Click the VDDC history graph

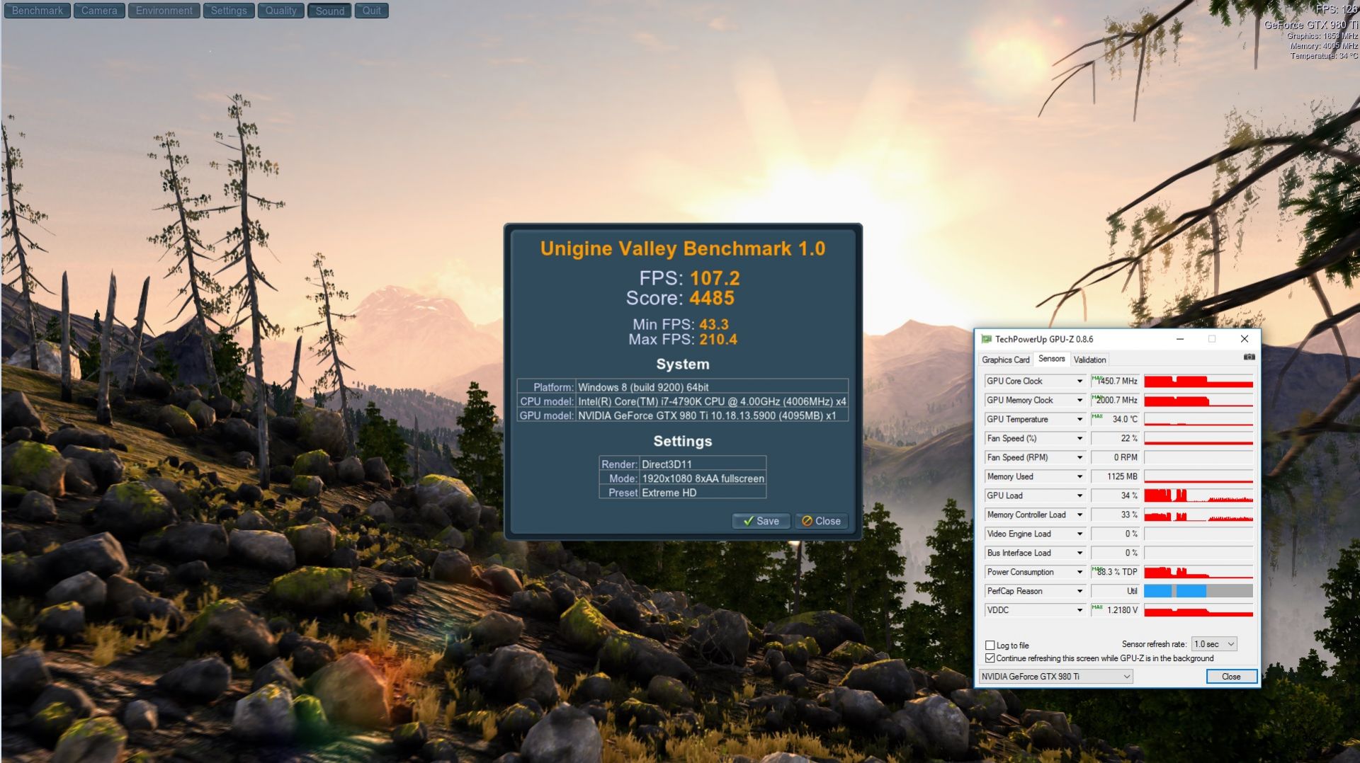pyautogui.click(x=1198, y=611)
